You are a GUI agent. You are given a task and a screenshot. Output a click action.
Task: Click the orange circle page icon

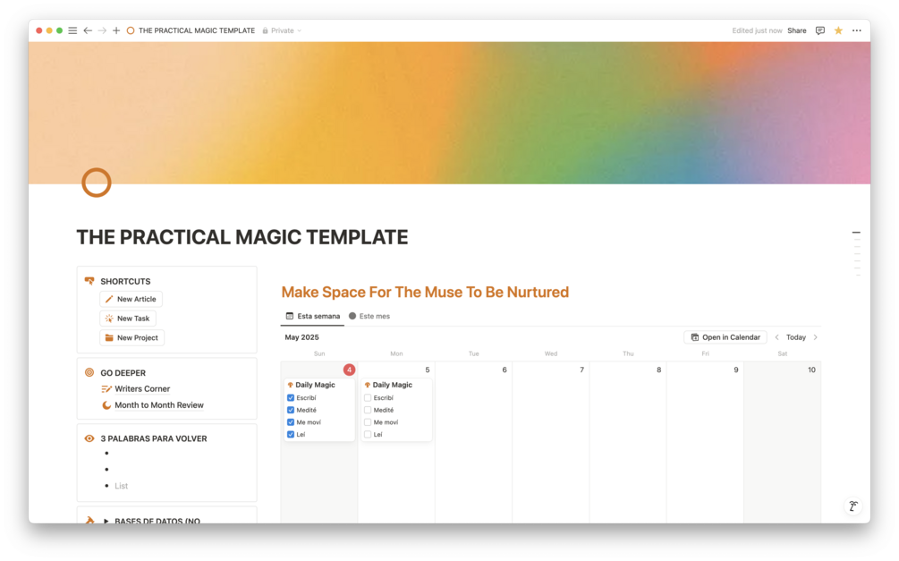pos(97,183)
